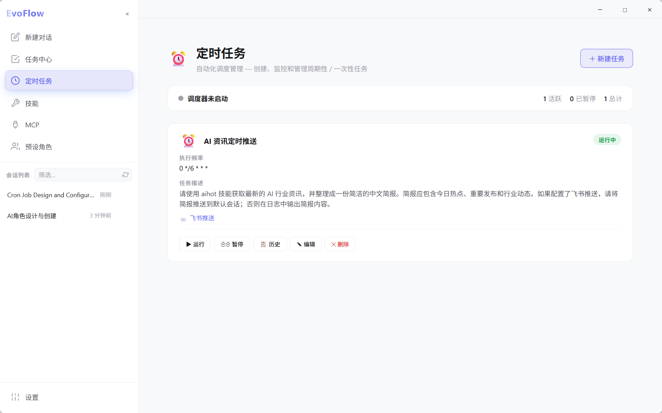Create a new task with 新建任务
Viewport: 662px width, 413px height.
[606, 59]
